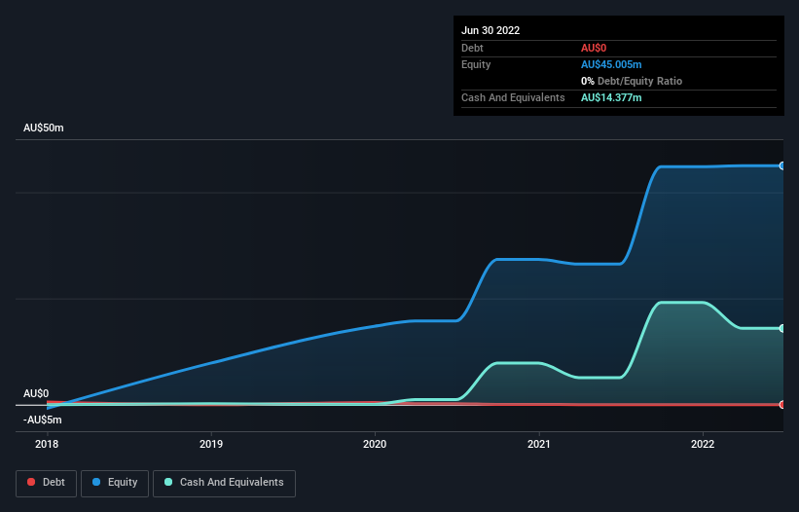
Task: Click the 2019 x-axis label
Action: click(x=211, y=444)
